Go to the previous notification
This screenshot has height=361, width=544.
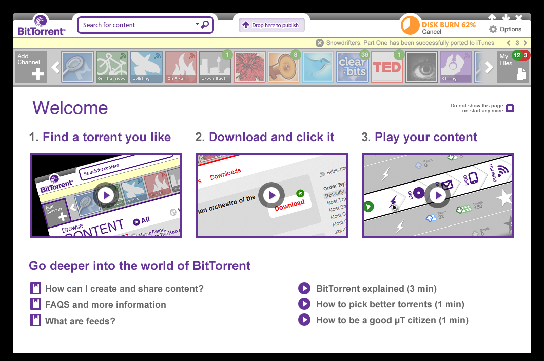click(x=508, y=43)
